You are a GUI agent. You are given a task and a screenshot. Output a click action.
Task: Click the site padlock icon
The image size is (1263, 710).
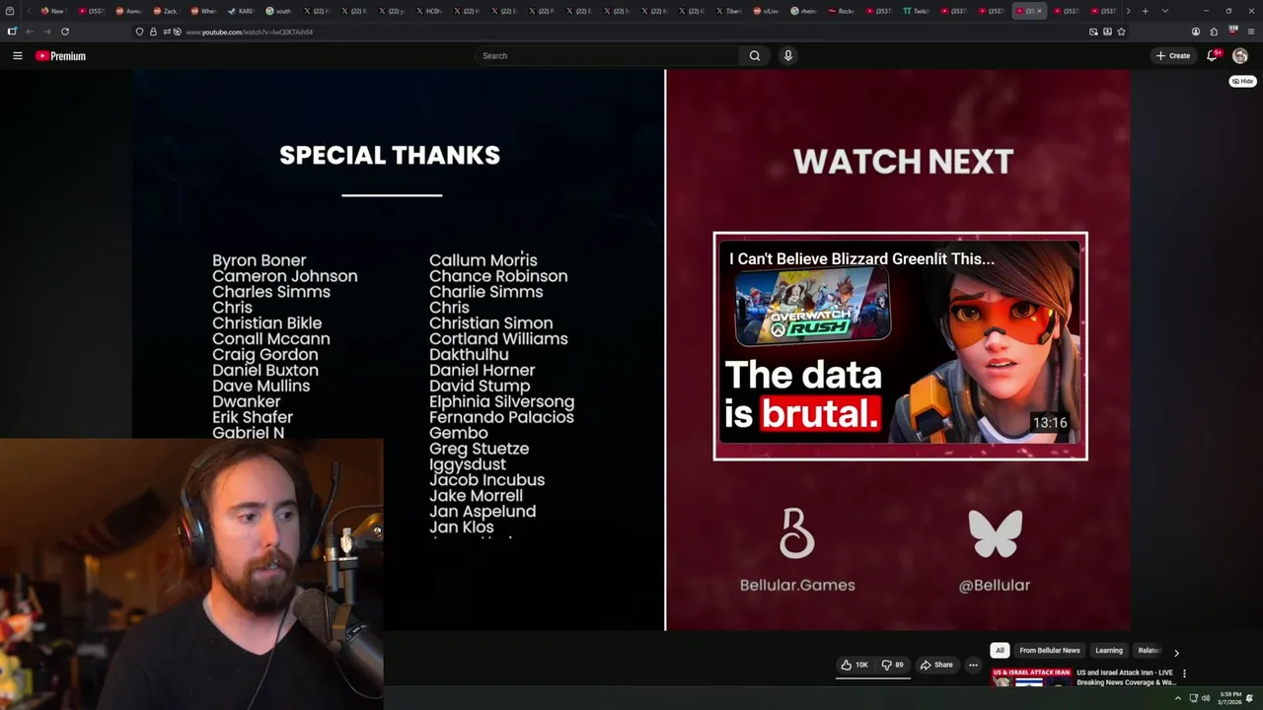coord(153,32)
